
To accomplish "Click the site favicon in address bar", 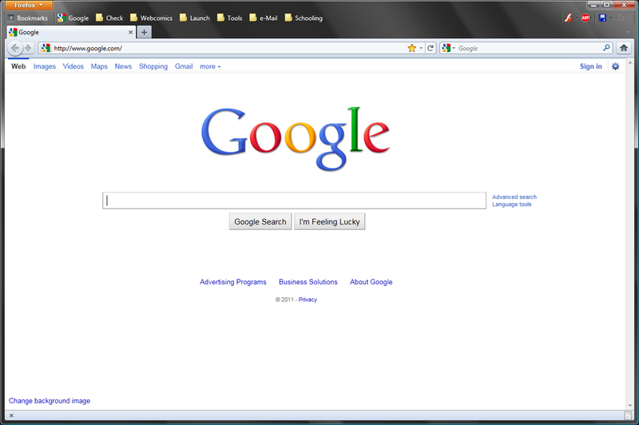I will (46, 48).
